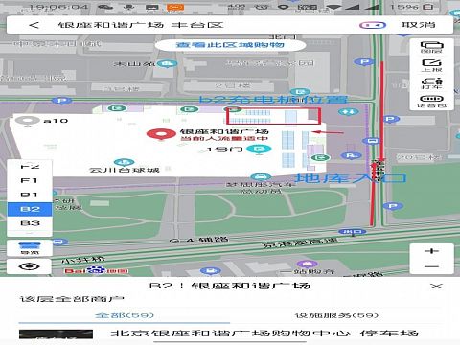Screen dimensions: 460x345
Task: Tap the voice assistant icon beside 取消
Action: (x=373, y=25)
